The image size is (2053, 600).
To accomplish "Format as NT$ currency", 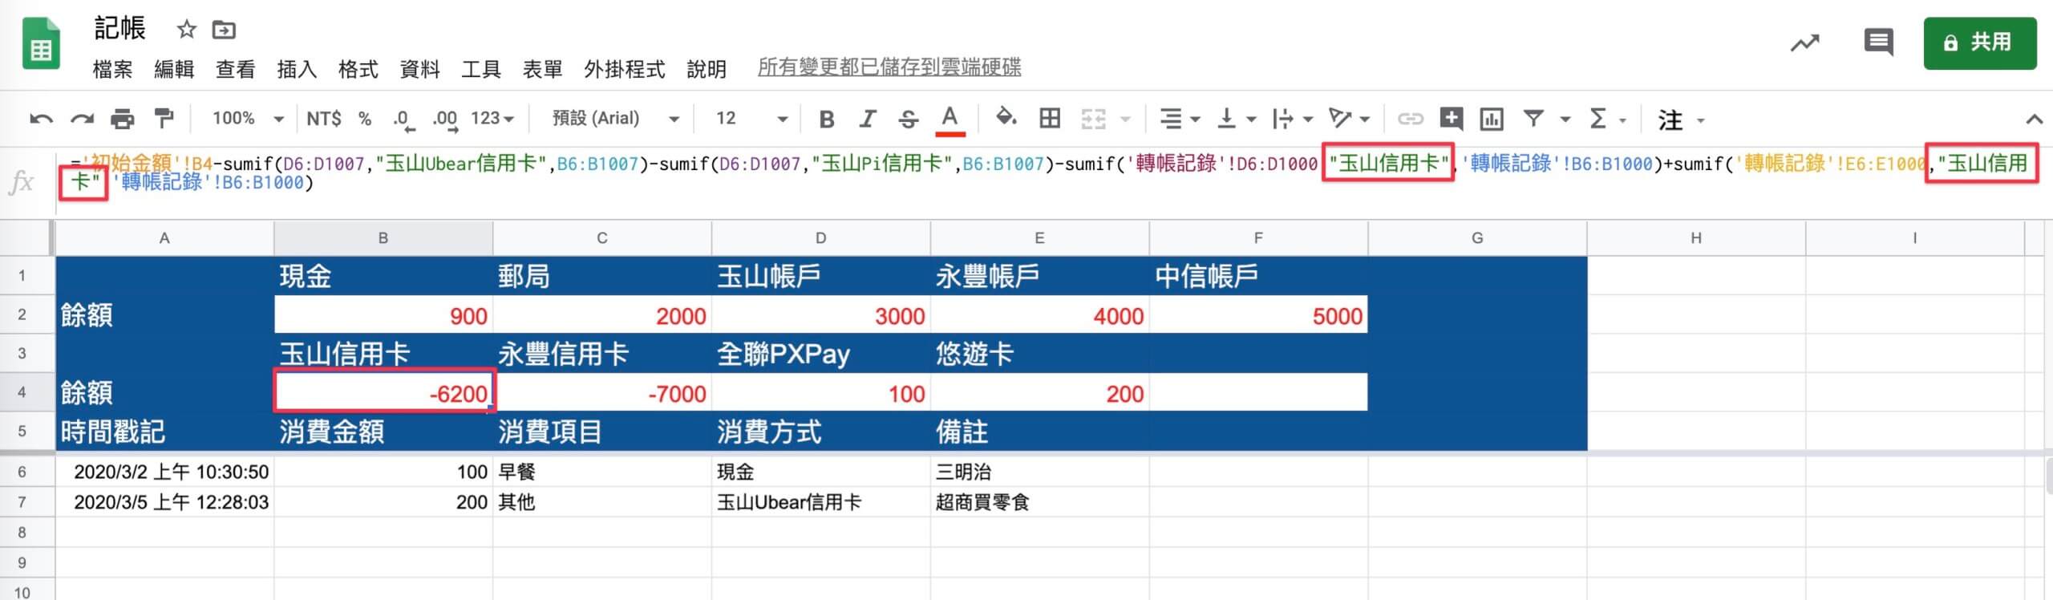I will [x=324, y=119].
